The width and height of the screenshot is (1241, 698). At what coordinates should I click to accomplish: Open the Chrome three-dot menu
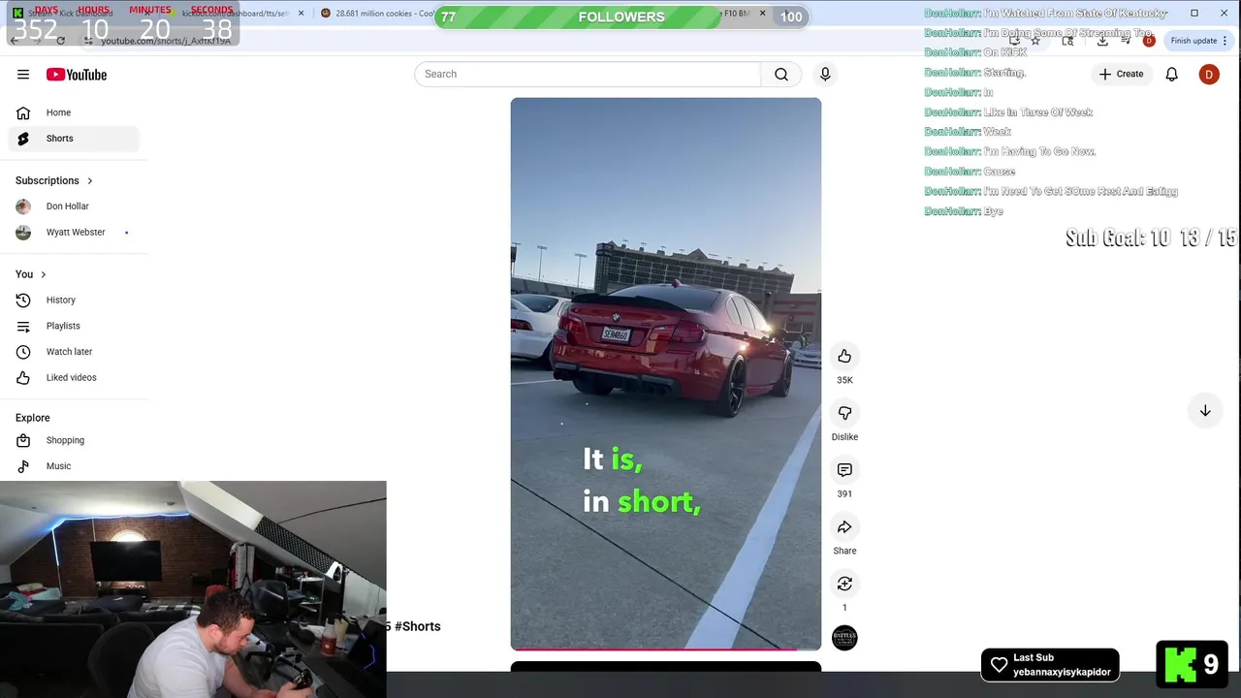[1225, 41]
